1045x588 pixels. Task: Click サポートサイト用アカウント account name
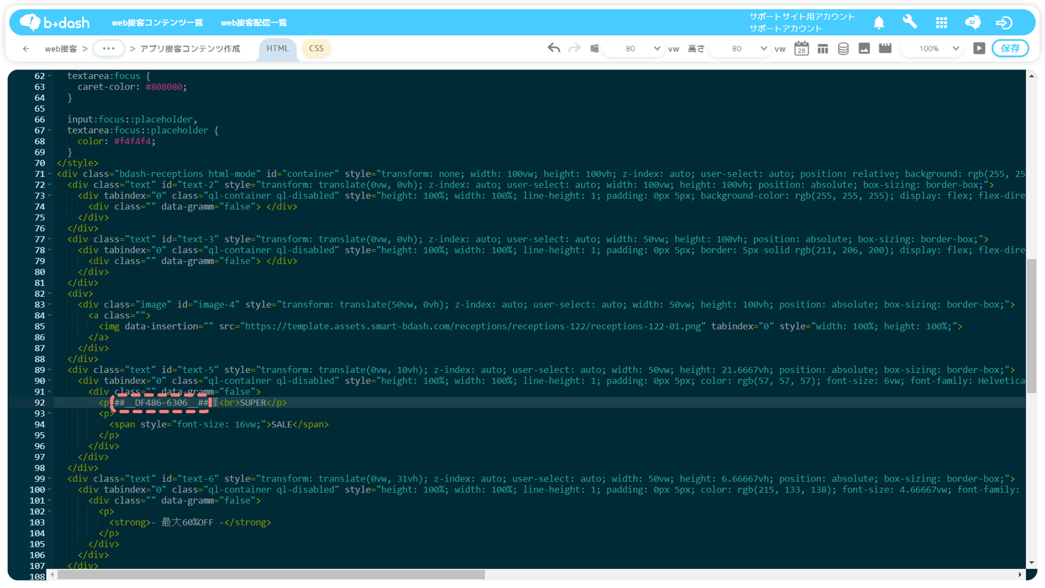click(x=802, y=17)
